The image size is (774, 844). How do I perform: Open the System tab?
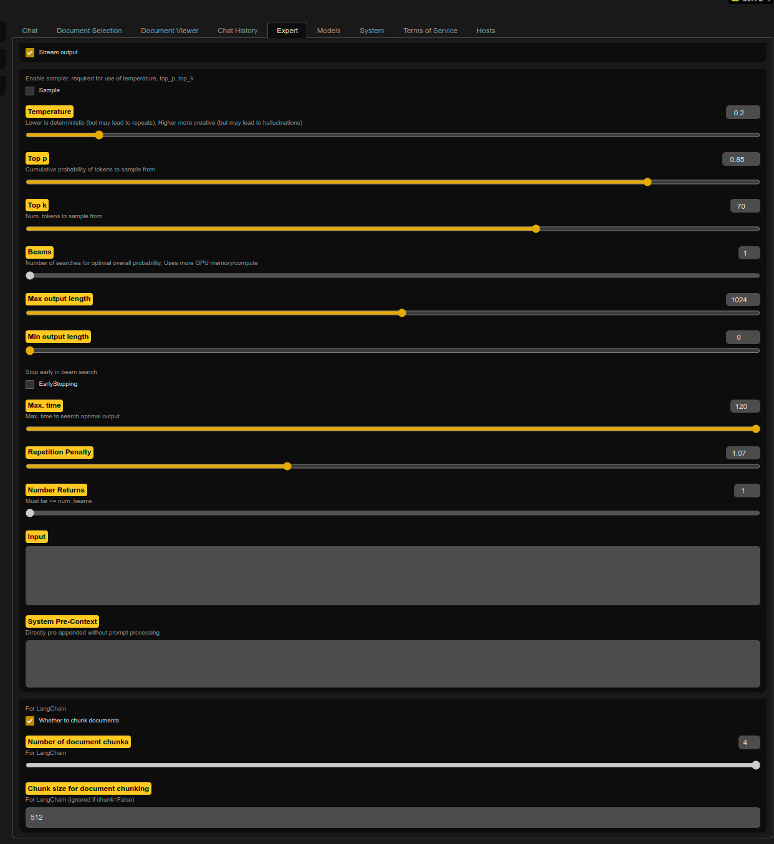pyautogui.click(x=371, y=30)
